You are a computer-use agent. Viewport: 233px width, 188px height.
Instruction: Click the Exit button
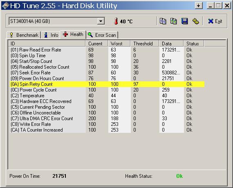click(x=215, y=21)
